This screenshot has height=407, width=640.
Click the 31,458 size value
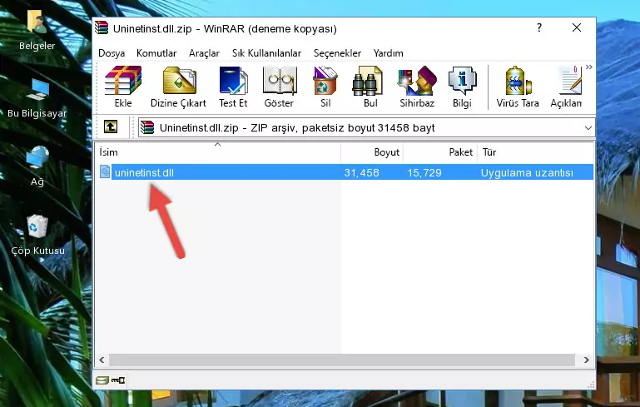(x=362, y=172)
